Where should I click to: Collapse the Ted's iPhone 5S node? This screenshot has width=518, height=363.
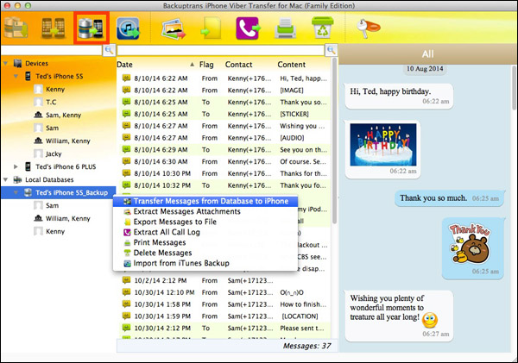click(16, 76)
